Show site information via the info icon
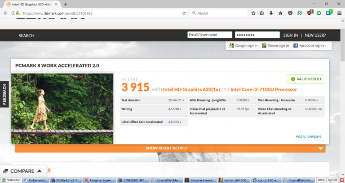Image resolution: width=345 pixels, height=183 pixels. [13, 13]
